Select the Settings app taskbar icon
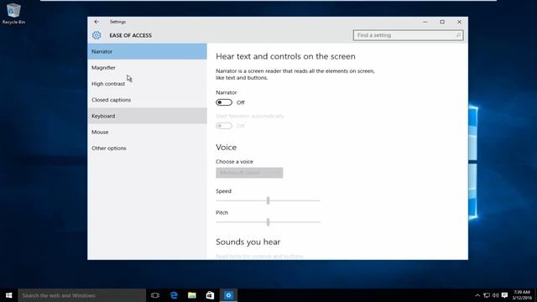The height and width of the screenshot is (302, 537). coord(228,295)
